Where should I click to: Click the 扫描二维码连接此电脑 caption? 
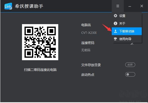pos(40,70)
